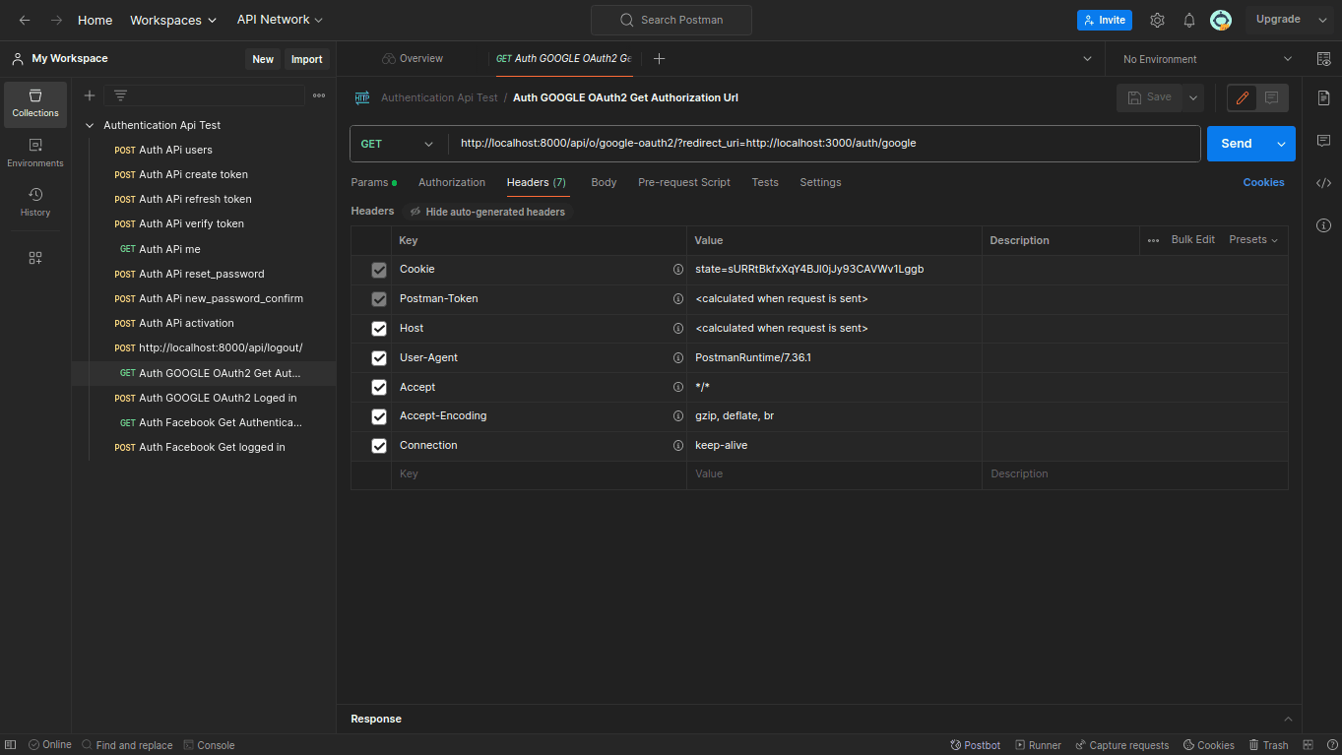Open the Upgrade dropdown arrow
Screen dimensions: 1342x755
(x=1322, y=20)
